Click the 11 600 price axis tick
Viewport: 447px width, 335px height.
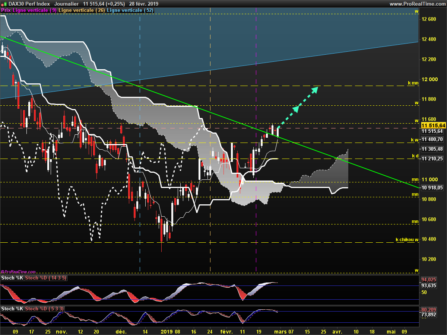pos(429,119)
